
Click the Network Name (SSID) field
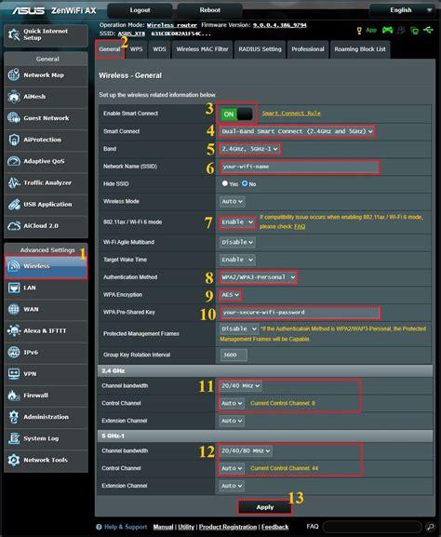pyautogui.click(x=300, y=167)
